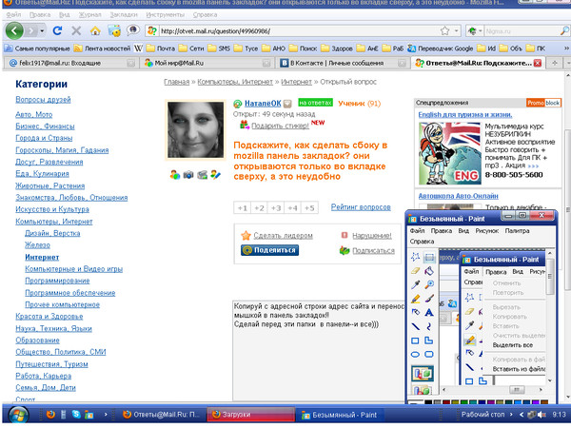Open the Палитра menu in Paint

(x=517, y=231)
